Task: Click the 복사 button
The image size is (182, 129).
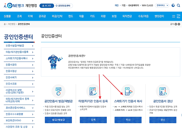Action: tap(128, 120)
